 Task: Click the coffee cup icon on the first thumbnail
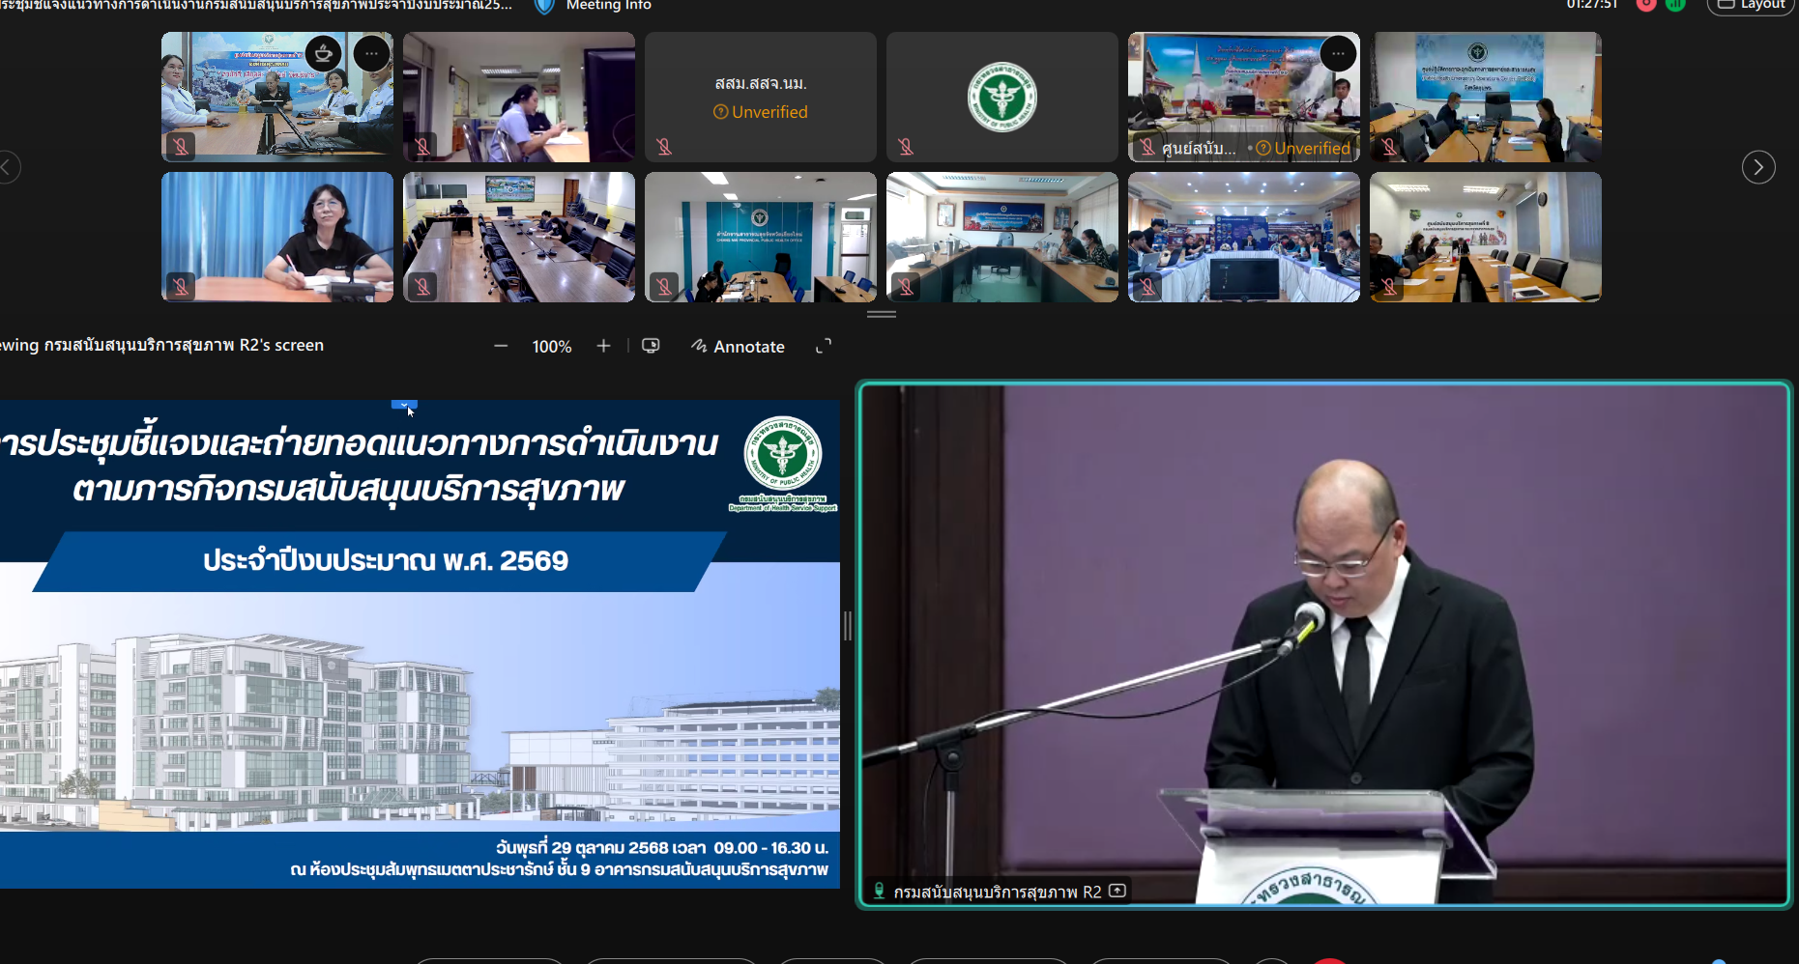click(323, 53)
